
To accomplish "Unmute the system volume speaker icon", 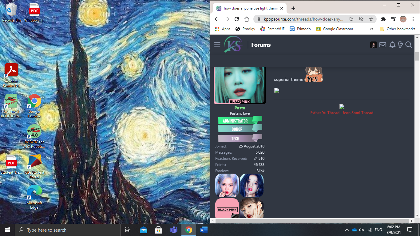I will pyautogui.click(x=362, y=230).
